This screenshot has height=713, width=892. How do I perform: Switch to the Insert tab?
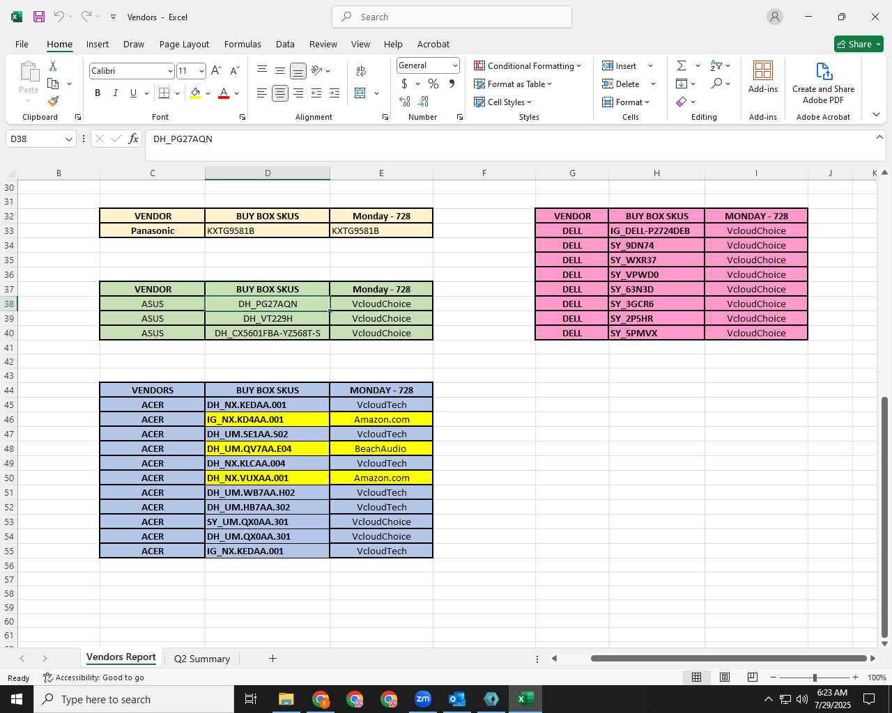98,44
